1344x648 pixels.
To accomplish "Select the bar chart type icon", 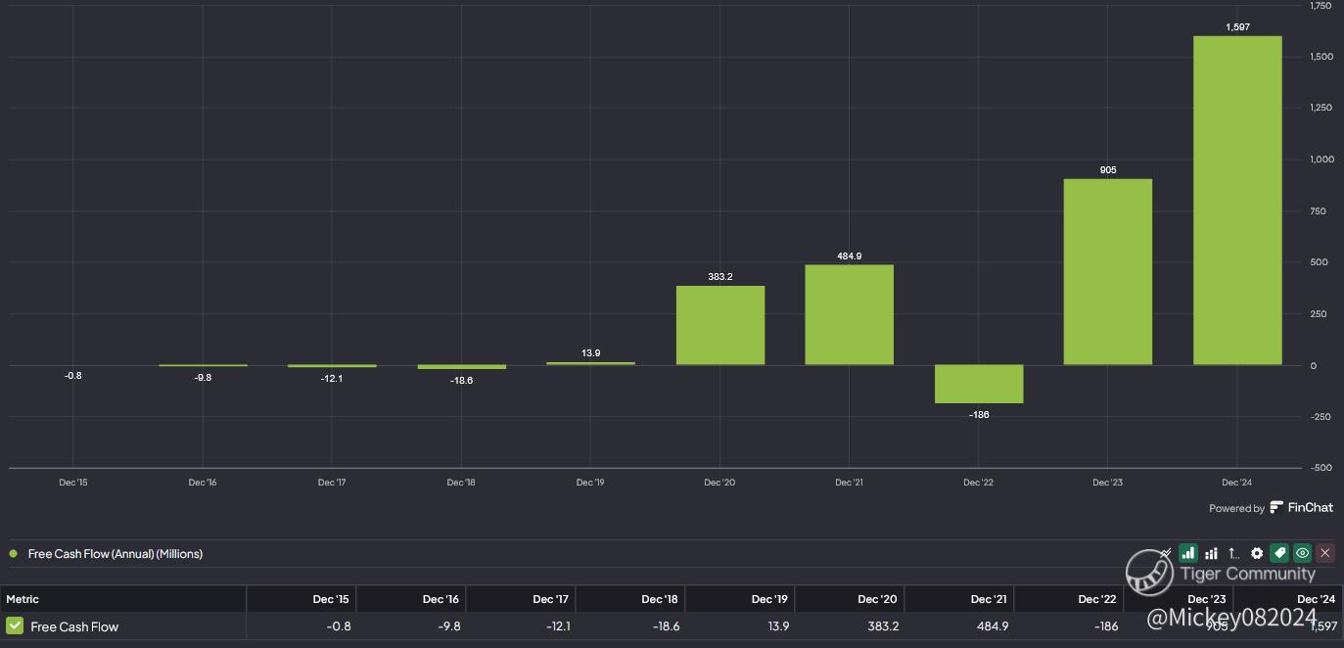I will coord(1188,553).
